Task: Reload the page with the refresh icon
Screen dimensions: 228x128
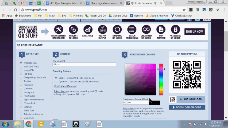Action: (16, 10)
